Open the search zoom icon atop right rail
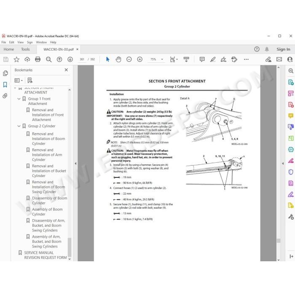This screenshot has height=295, width=295. click(x=291, y=71)
